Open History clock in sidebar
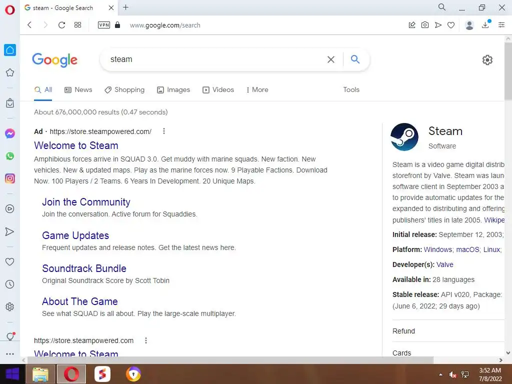Viewport: 512px width, 384px height. 10,284
